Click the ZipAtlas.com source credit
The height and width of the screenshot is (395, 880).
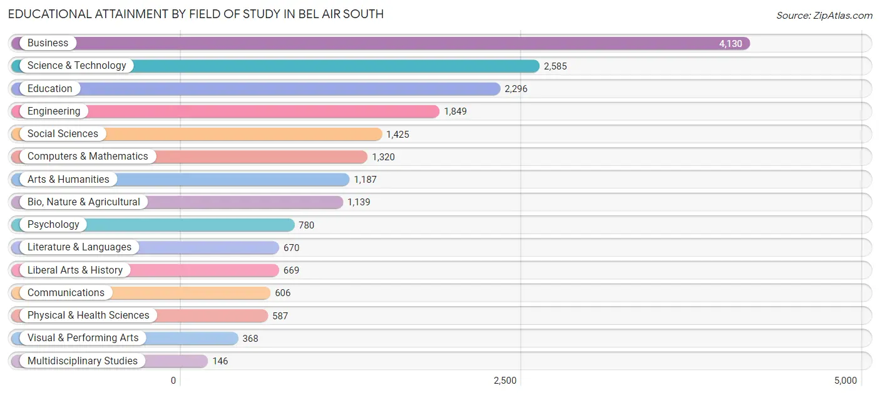824,16
